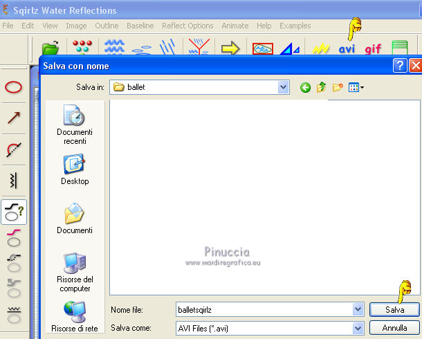Open the Edit menu
This screenshot has height=339, width=422.
click(x=28, y=26)
